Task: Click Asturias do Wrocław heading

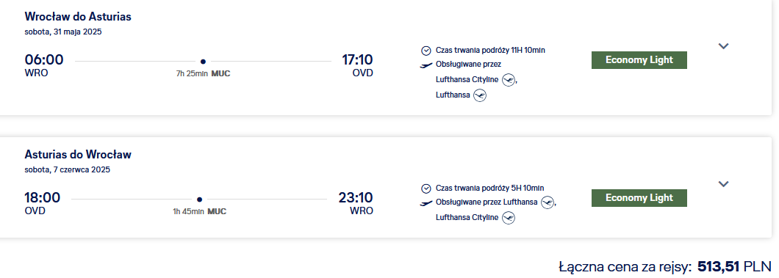Action: [78, 154]
